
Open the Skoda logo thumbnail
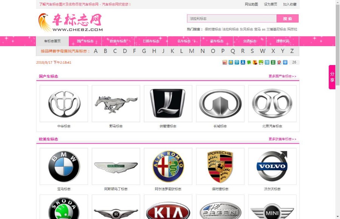(64, 207)
